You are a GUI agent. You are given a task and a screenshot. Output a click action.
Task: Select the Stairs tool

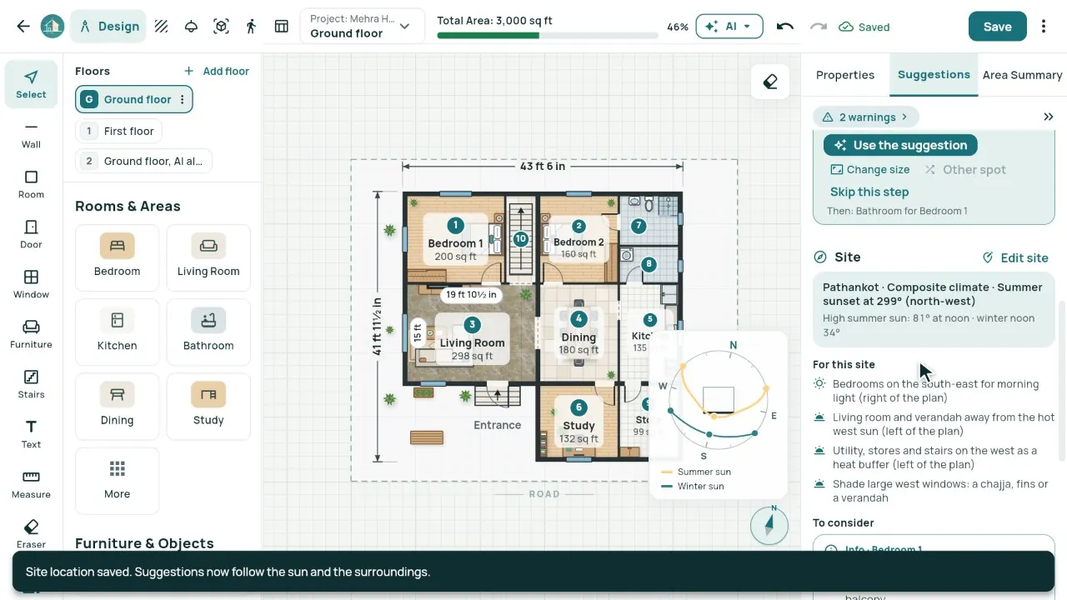[x=31, y=383]
